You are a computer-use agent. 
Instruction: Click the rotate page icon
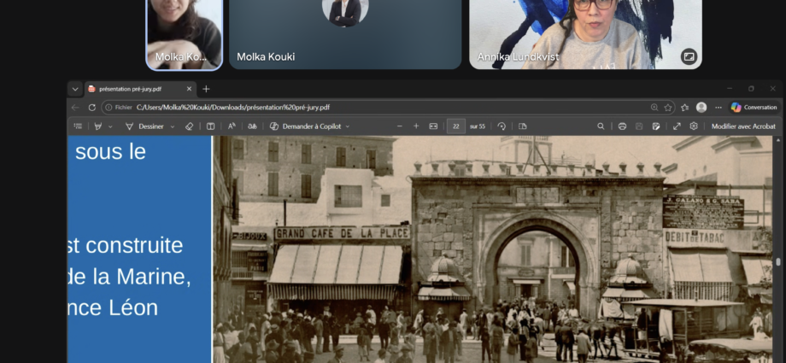coord(502,126)
